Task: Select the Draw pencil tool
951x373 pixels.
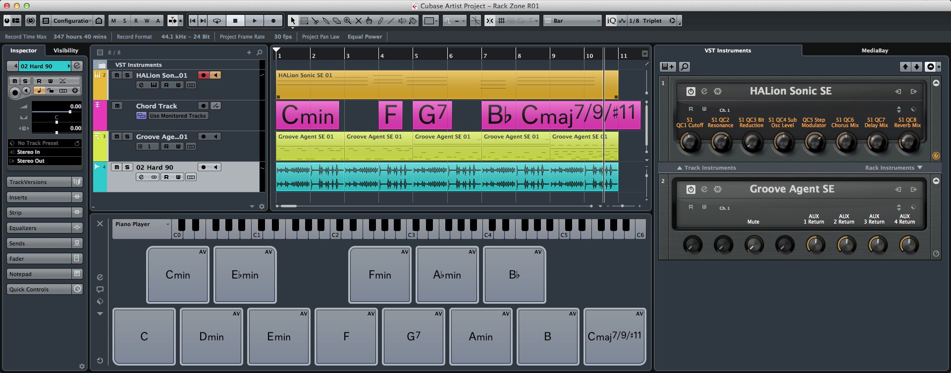Action: click(x=380, y=21)
